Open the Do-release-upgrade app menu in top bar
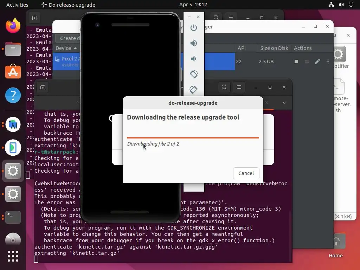The width and height of the screenshot is (360, 270). pos(68,5)
